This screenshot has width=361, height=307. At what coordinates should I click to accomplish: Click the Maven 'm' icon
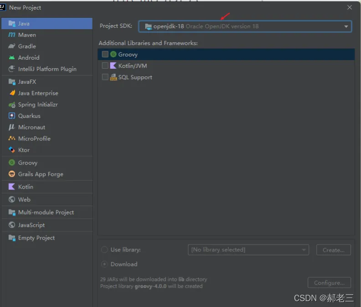point(12,35)
